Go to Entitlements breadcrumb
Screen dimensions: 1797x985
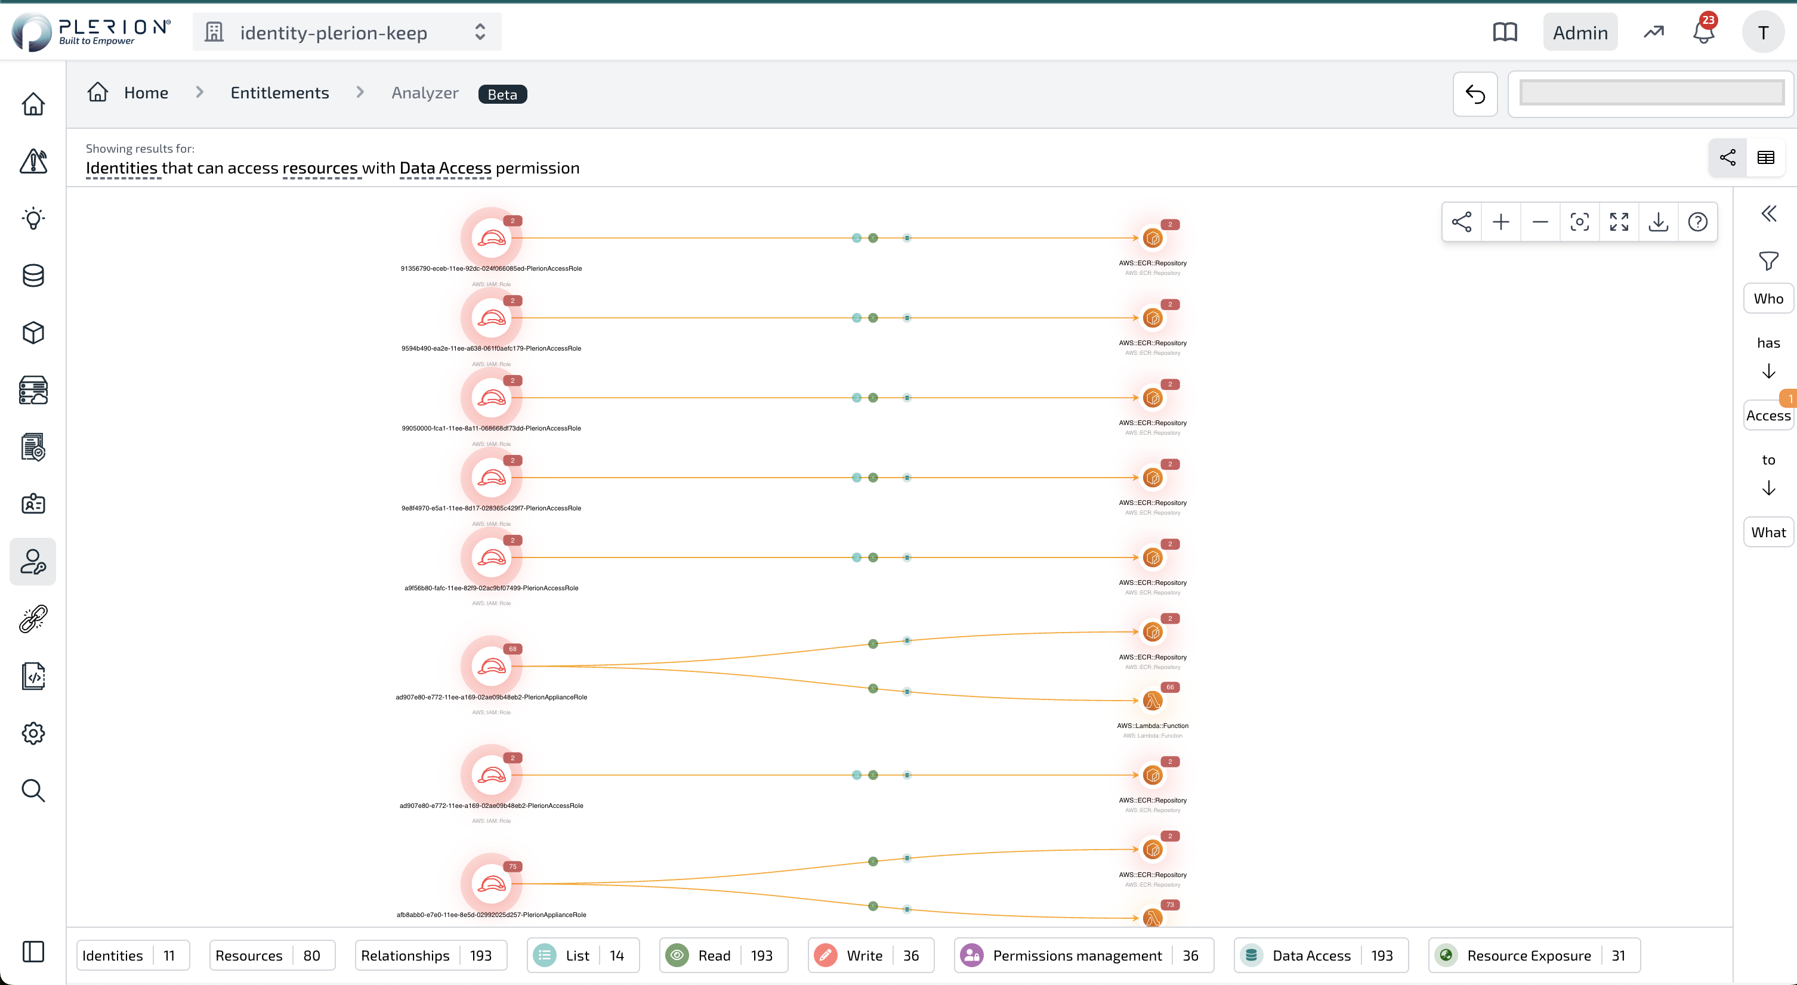pyautogui.click(x=280, y=92)
